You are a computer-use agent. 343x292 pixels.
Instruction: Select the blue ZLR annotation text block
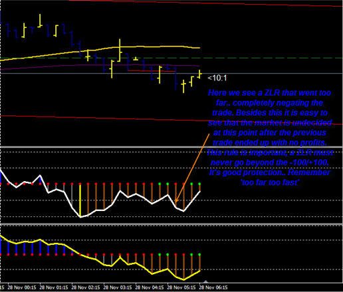(x=270, y=137)
